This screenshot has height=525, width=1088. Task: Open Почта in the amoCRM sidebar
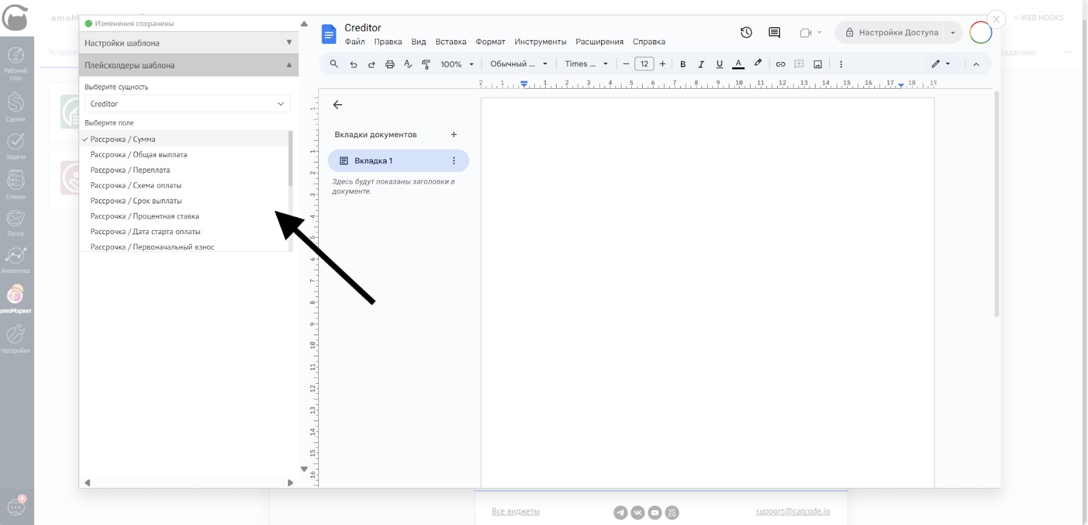pyautogui.click(x=16, y=223)
